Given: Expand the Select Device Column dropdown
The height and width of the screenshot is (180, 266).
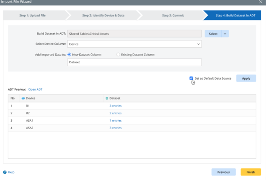Looking at the screenshot, I should 198,44.
